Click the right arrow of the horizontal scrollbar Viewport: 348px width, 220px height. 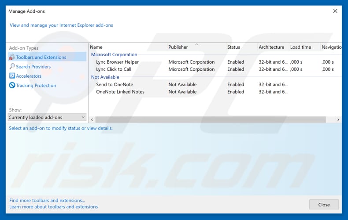(338, 120)
